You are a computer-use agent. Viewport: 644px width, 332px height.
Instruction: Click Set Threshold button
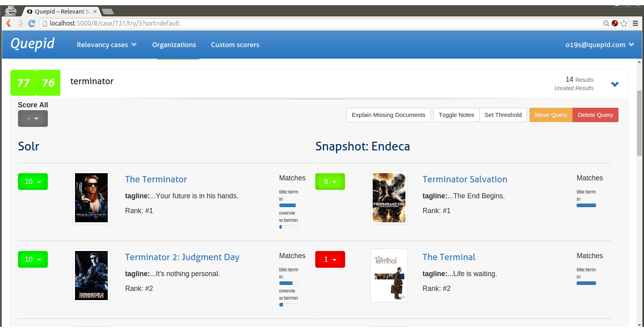point(503,115)
